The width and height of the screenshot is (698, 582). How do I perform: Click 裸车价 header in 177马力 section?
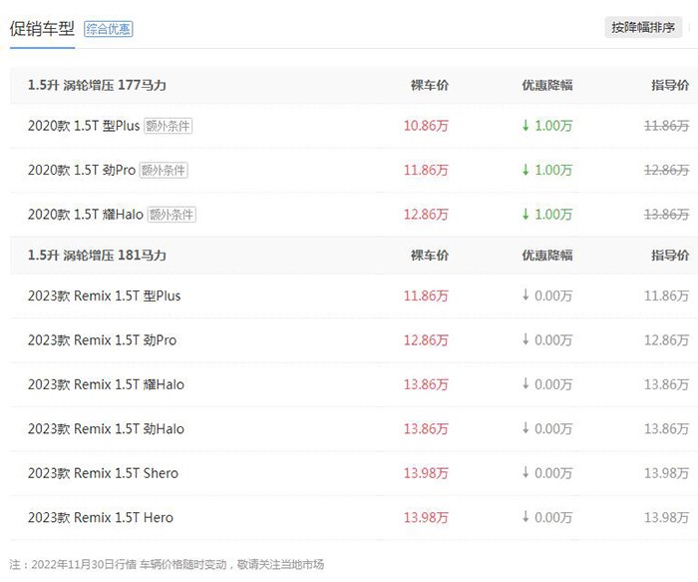(x=430, y=85)
